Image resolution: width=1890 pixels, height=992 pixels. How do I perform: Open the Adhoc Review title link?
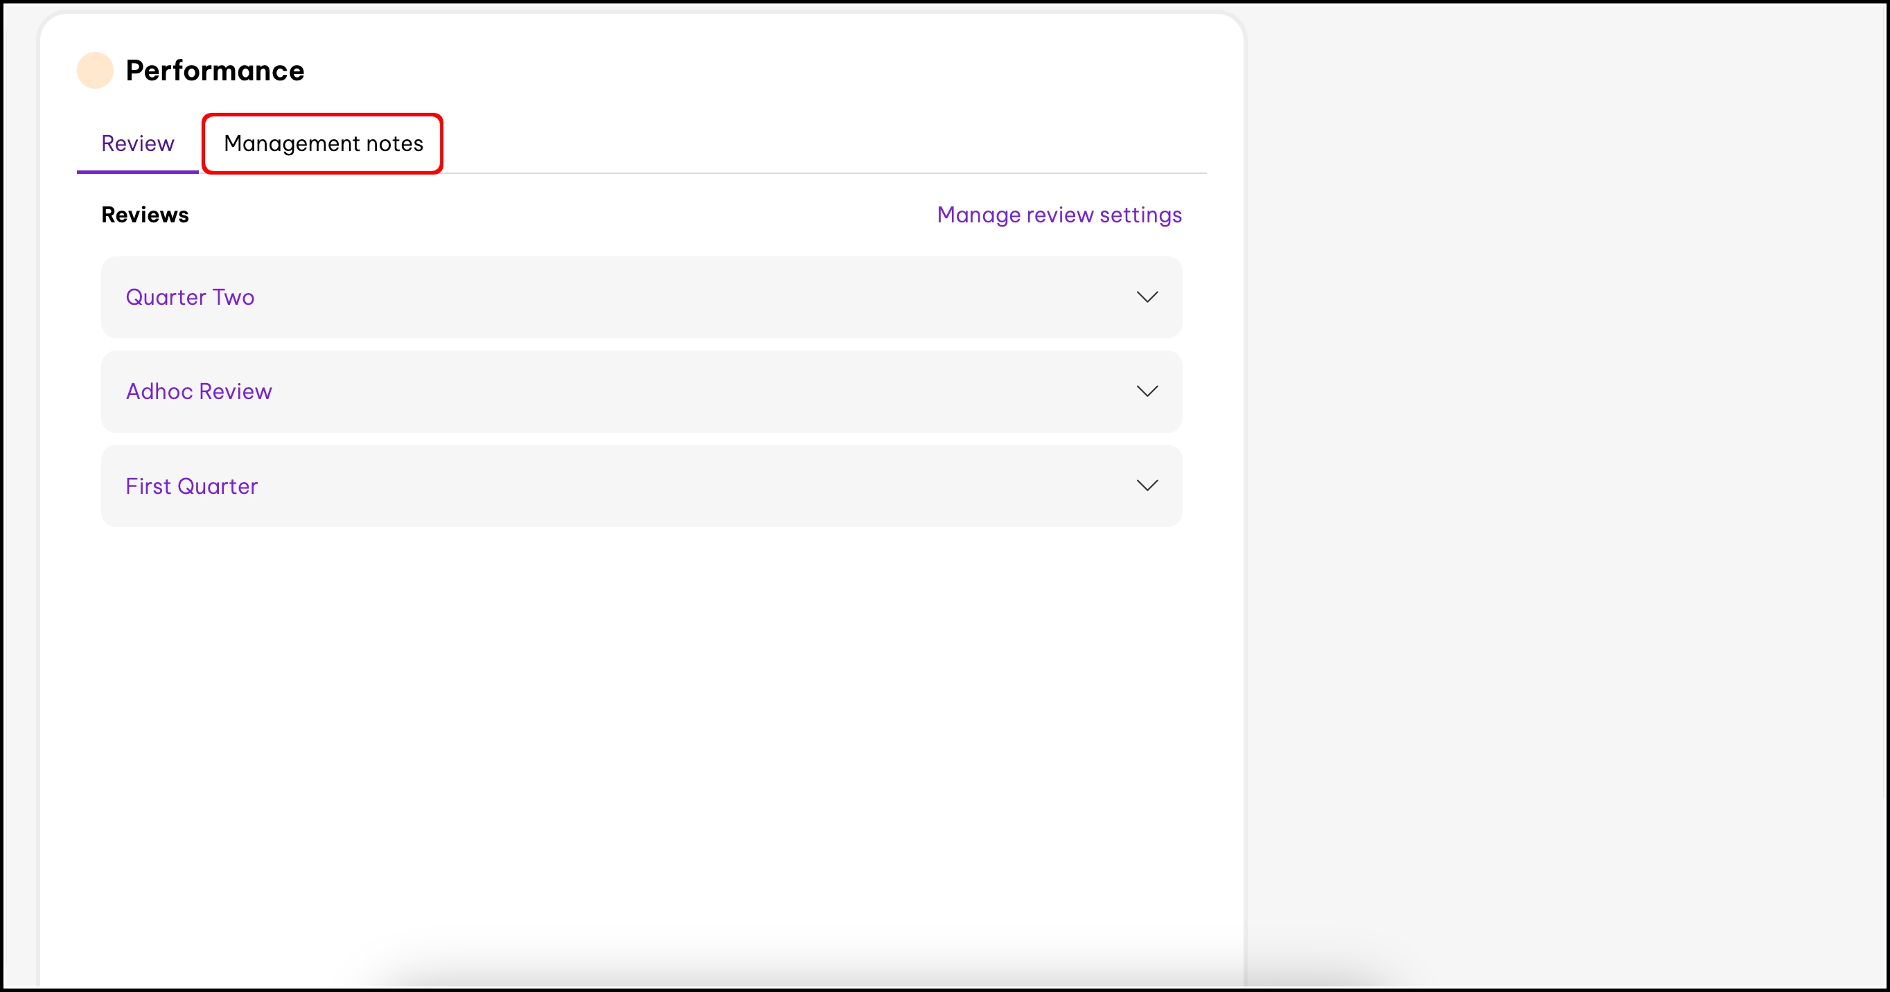199,391
